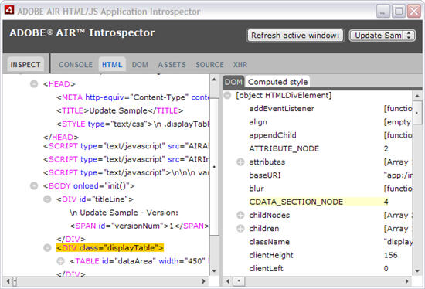
Task: Click the HTML pane scroll up arrow
Action: [x=214, y=80]
